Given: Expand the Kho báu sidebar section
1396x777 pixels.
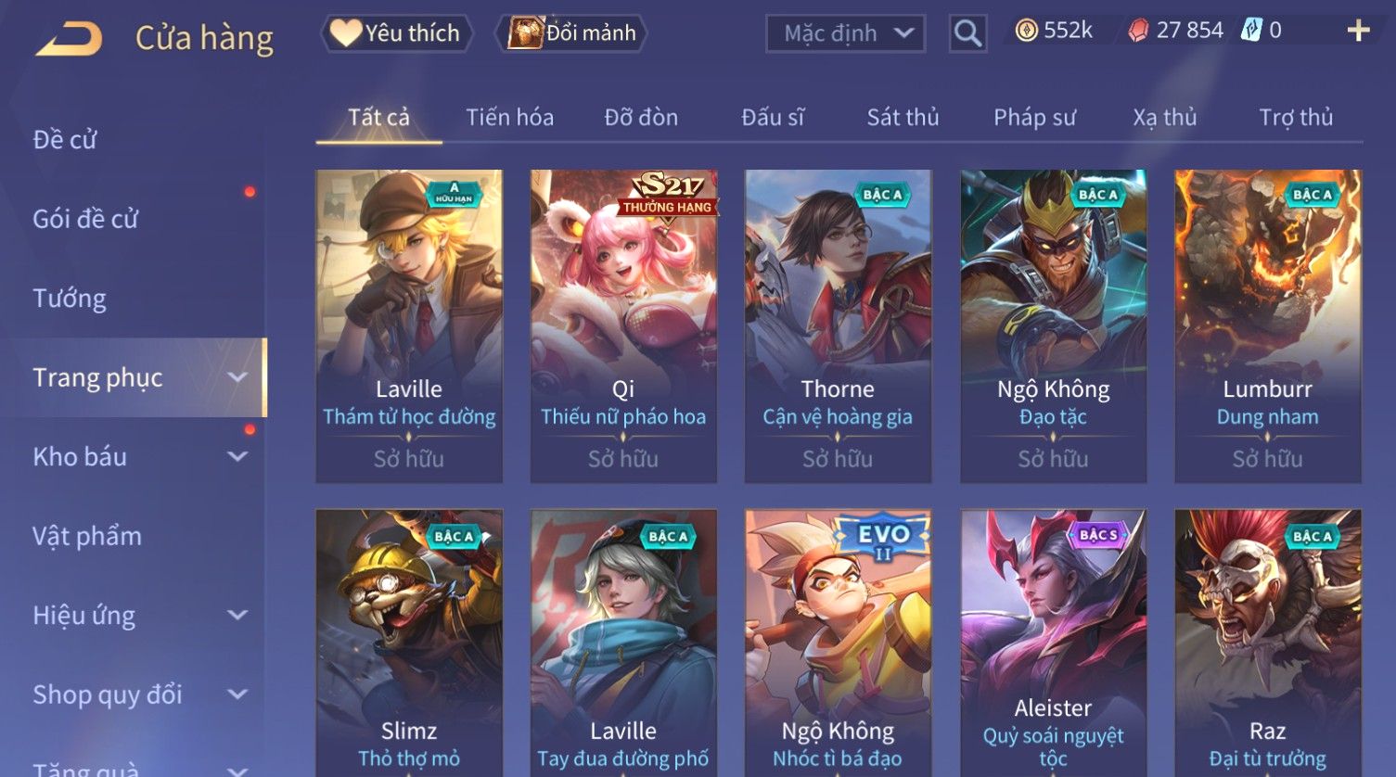Looking at the screenshot, I should 238,456.
